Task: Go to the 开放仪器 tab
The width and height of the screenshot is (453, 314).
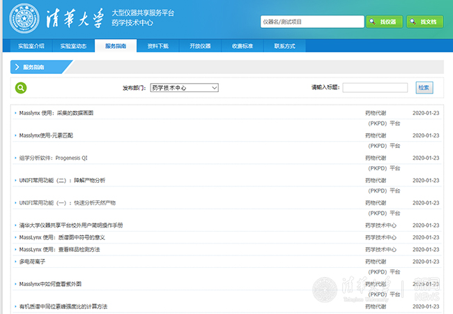Action: 199,46
